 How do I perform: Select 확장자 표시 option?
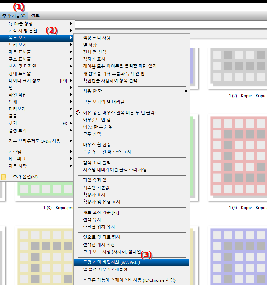click(132, 195)
